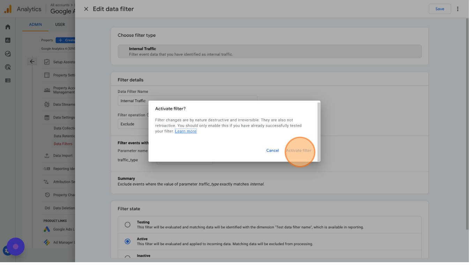Open the Reports icon in left rail
471x265 pixels.
(8, 40)
